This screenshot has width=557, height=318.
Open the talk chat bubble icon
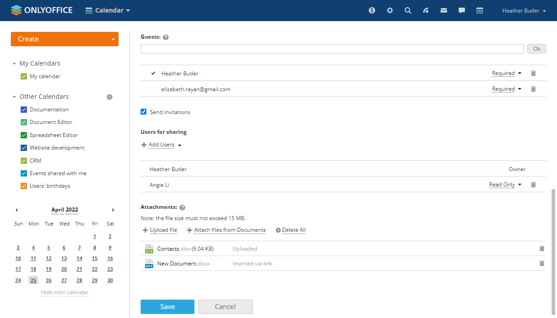(x=462, y=10)
